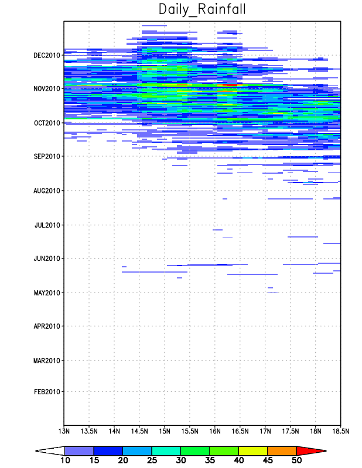Select the FEB2010 axis label
This screenshot has width=362, height=468.
47,391
